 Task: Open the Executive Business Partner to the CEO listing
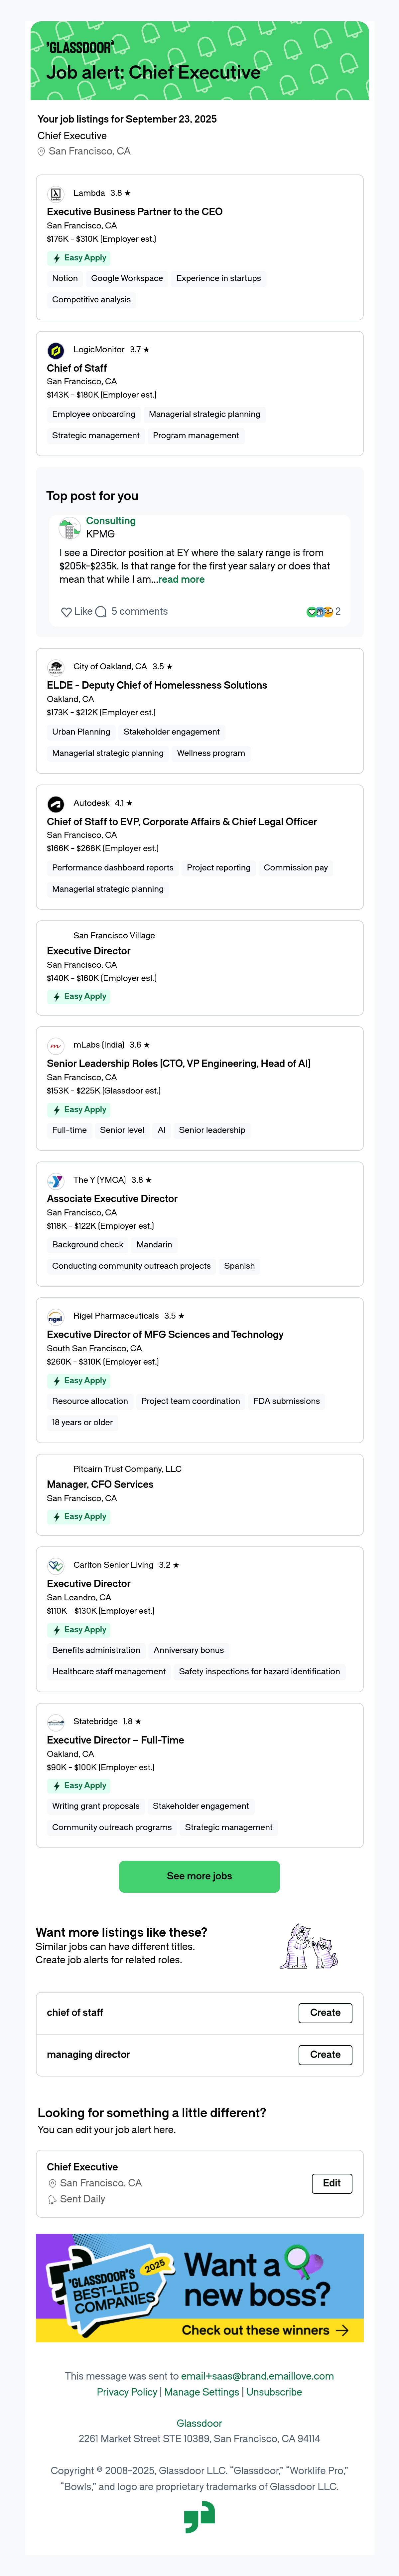point(135,212)
